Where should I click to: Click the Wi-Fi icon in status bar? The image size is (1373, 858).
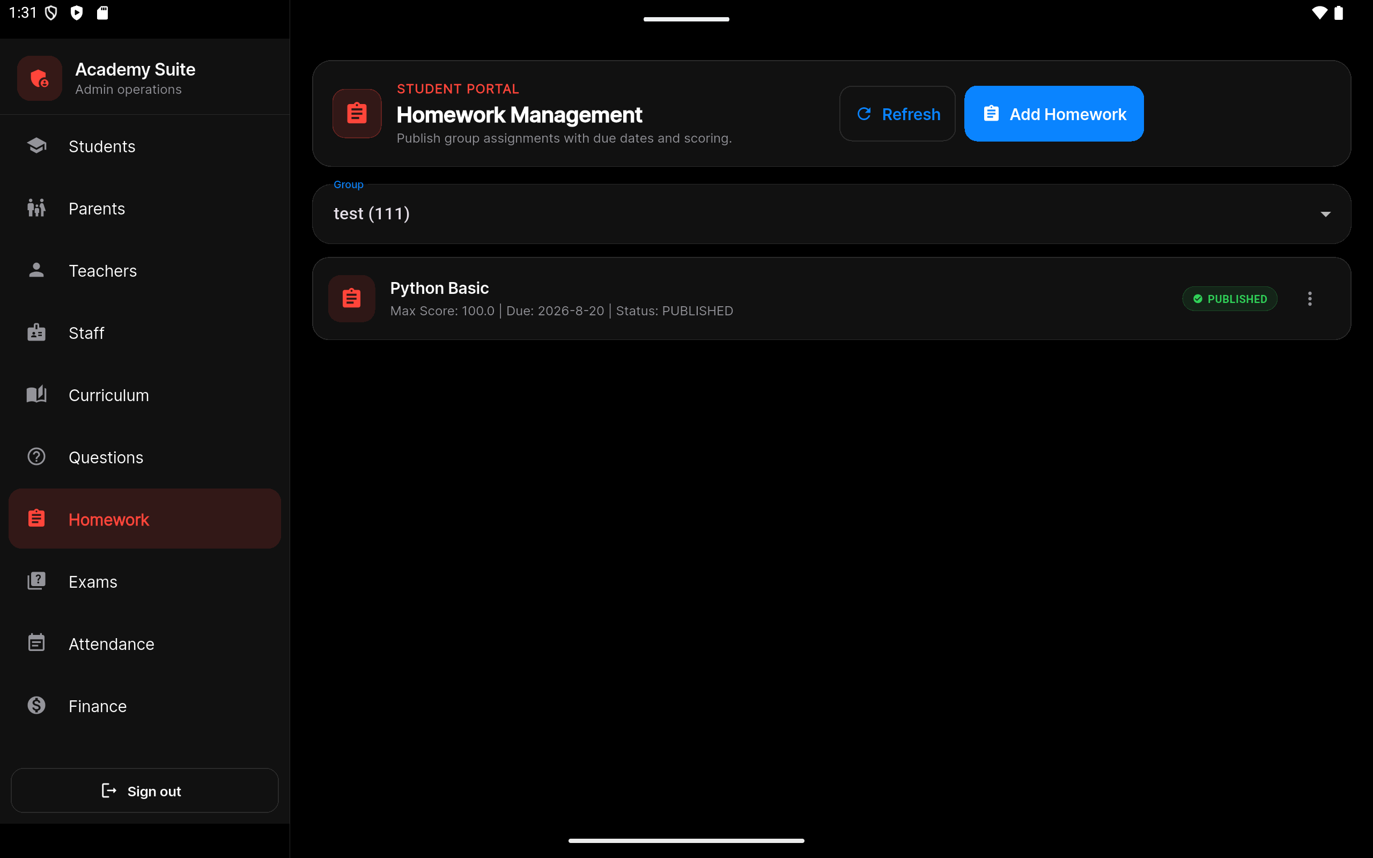[x=1319, y=12]
